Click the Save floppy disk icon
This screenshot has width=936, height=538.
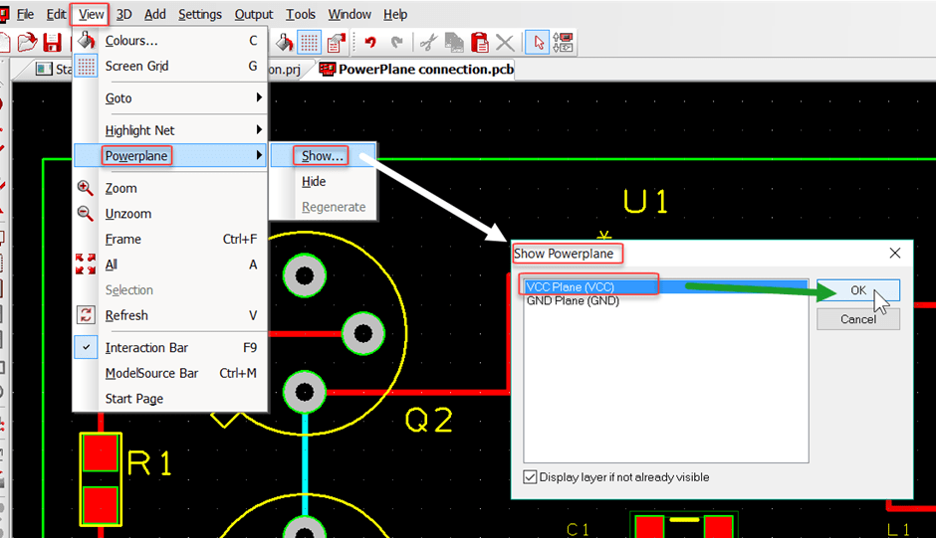coord(53,43)
